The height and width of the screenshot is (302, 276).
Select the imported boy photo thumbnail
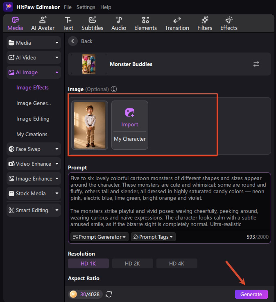90,125
